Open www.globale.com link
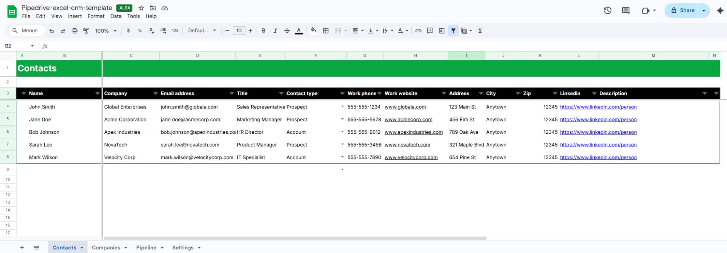This screenshot has height=253, width=727. point(405,107)
